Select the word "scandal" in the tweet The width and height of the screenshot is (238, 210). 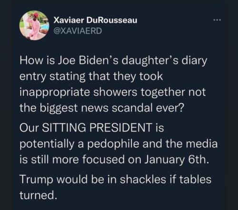133,108
